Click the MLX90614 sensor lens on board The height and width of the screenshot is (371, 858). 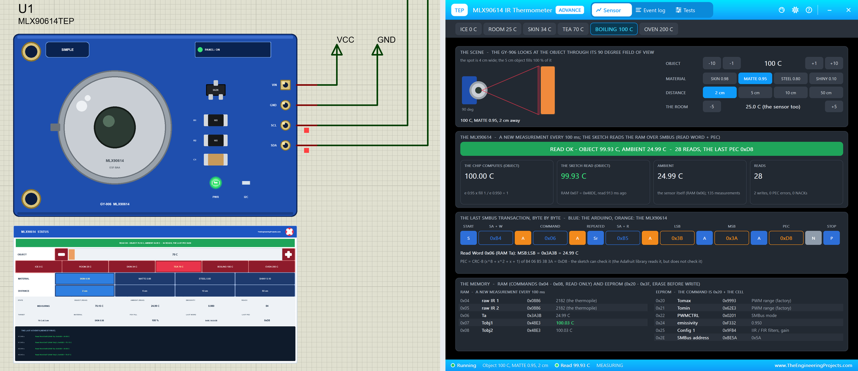(115, 128)
